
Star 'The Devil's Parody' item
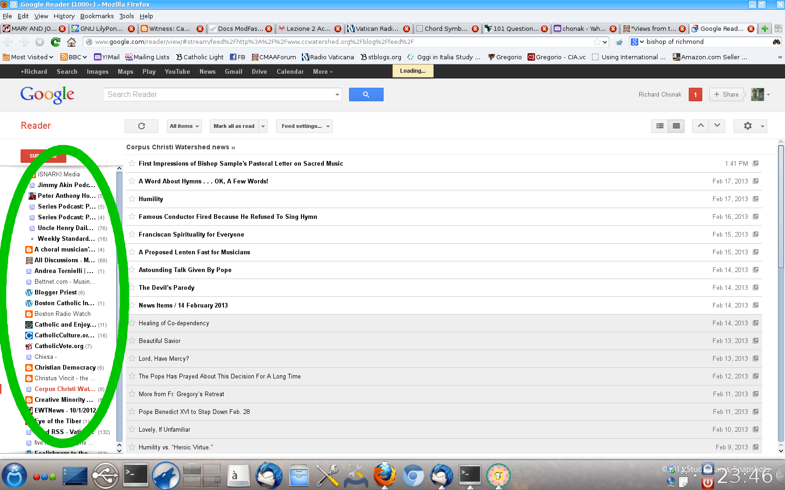[132, 287]
